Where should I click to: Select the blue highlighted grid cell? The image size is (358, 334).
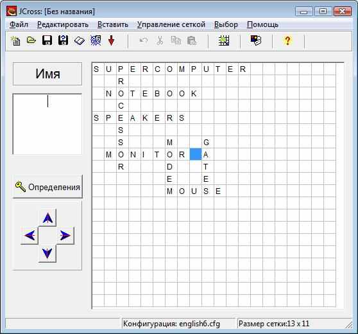[196, 154]
